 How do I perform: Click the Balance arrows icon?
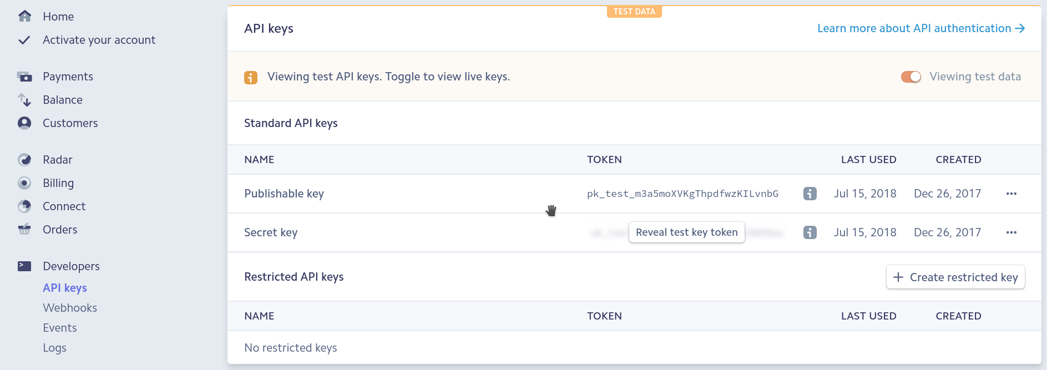24,100
